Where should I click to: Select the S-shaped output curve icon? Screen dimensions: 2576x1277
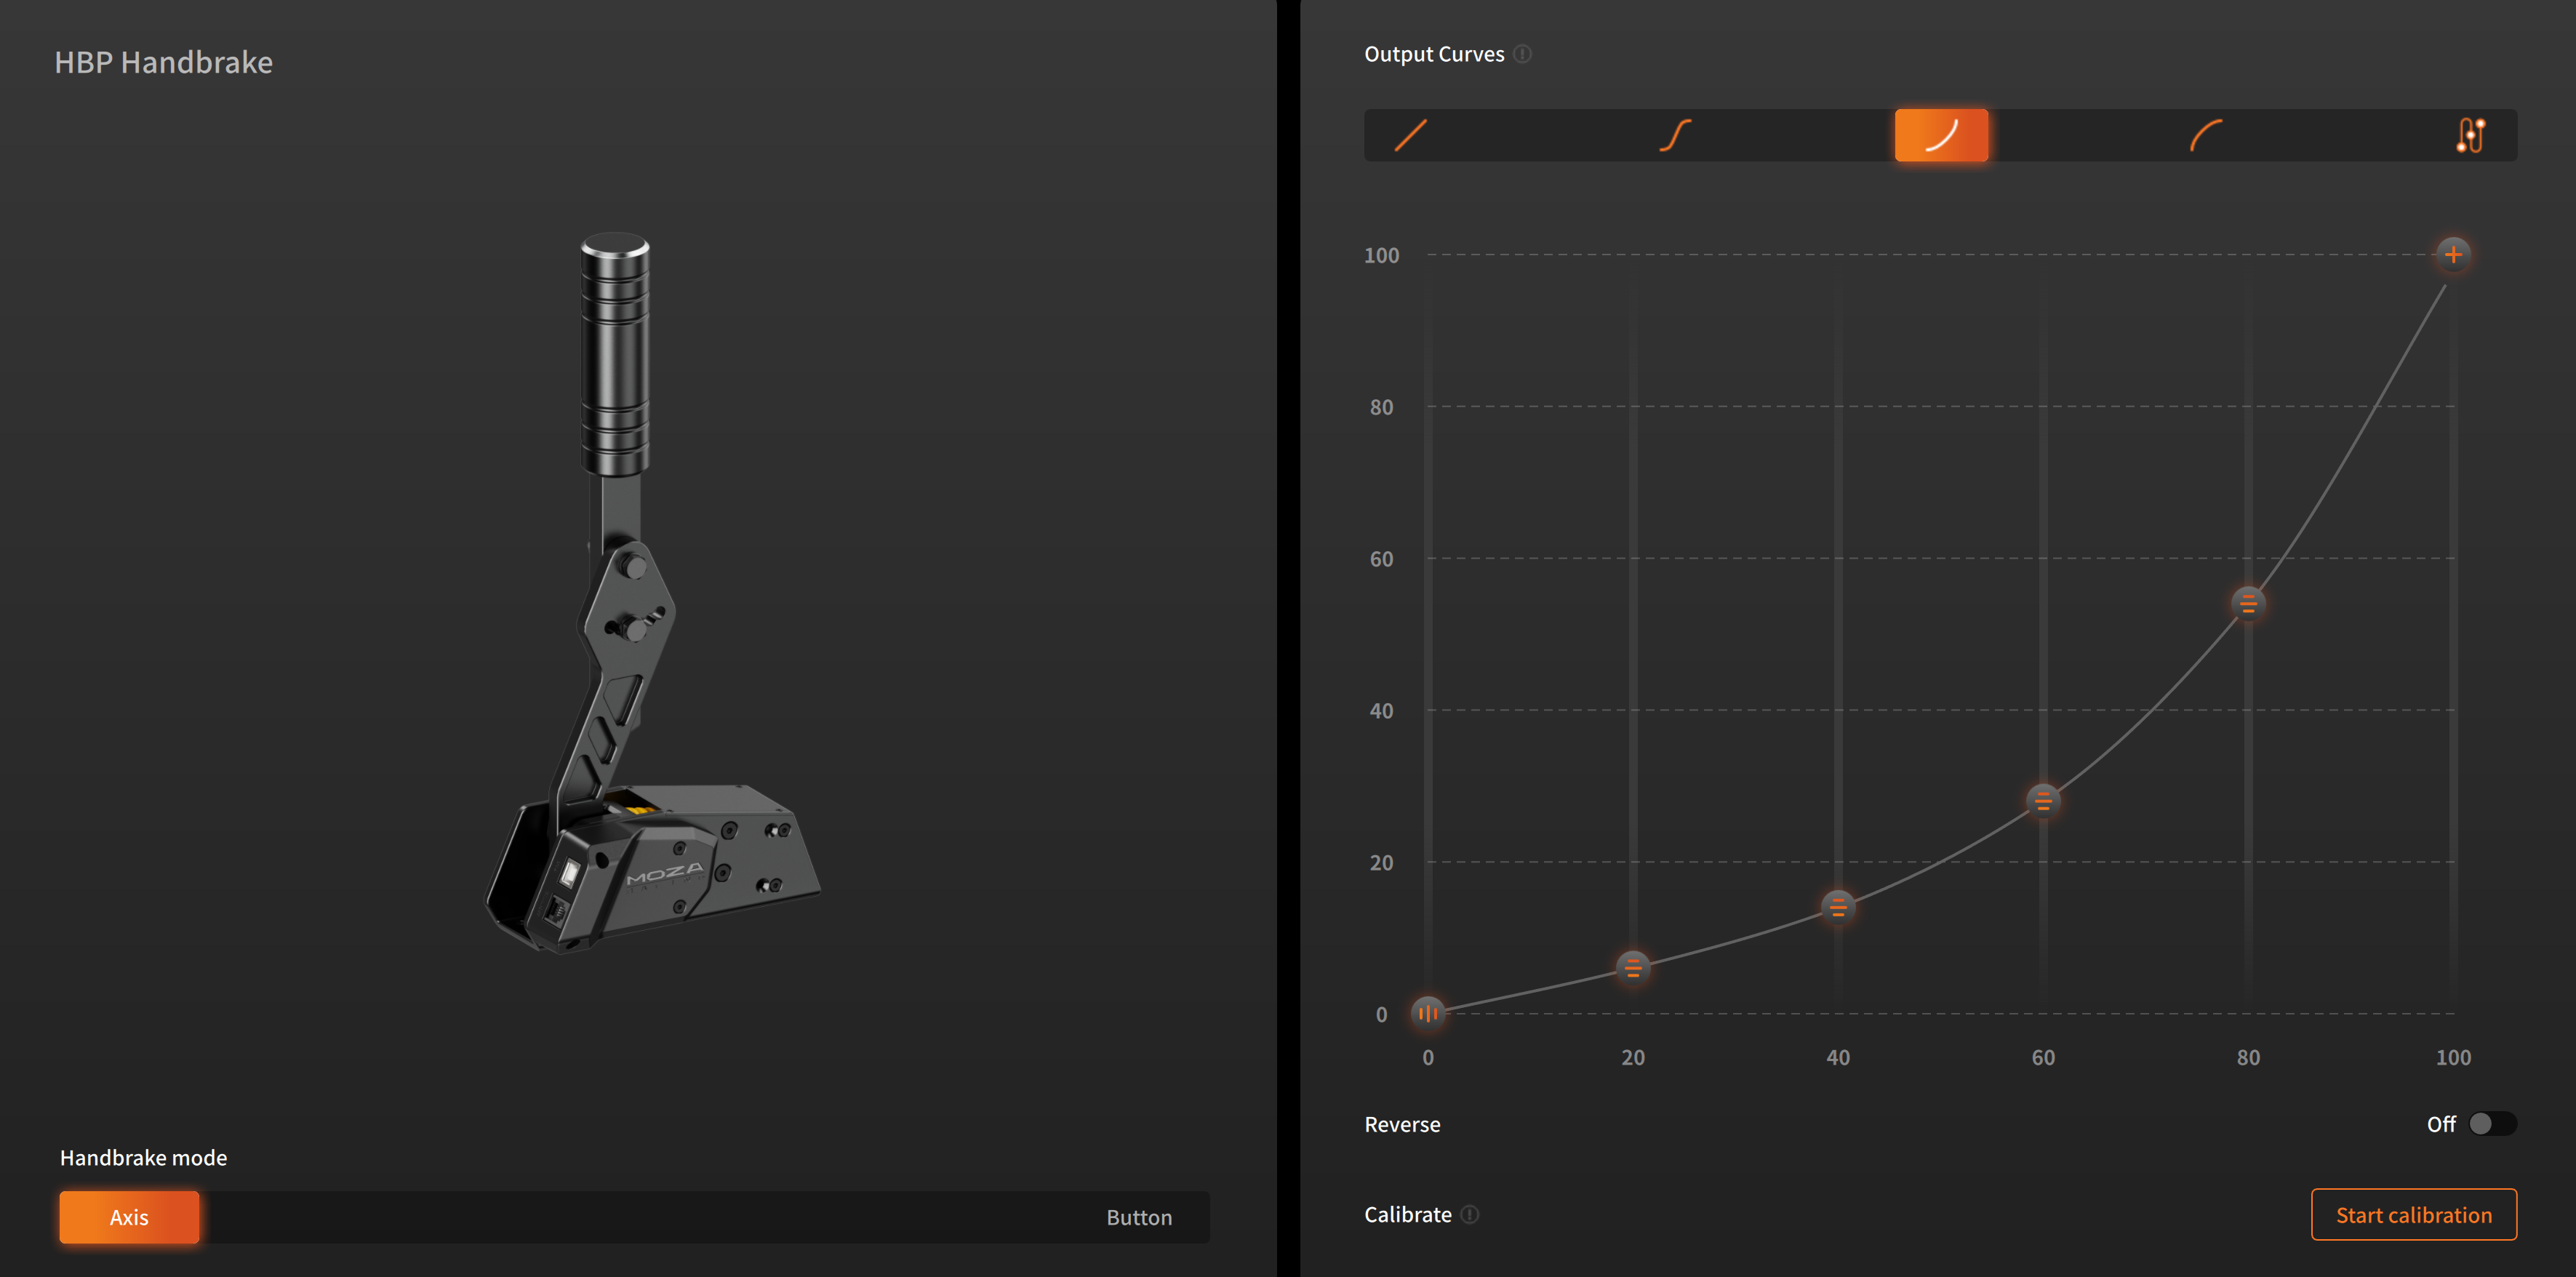click(x=1675, y=135)
